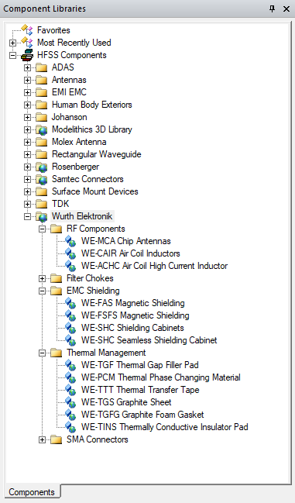Expand the Surface Mount Devices folder
Screen dimensions: 295x503
(27, 192)
